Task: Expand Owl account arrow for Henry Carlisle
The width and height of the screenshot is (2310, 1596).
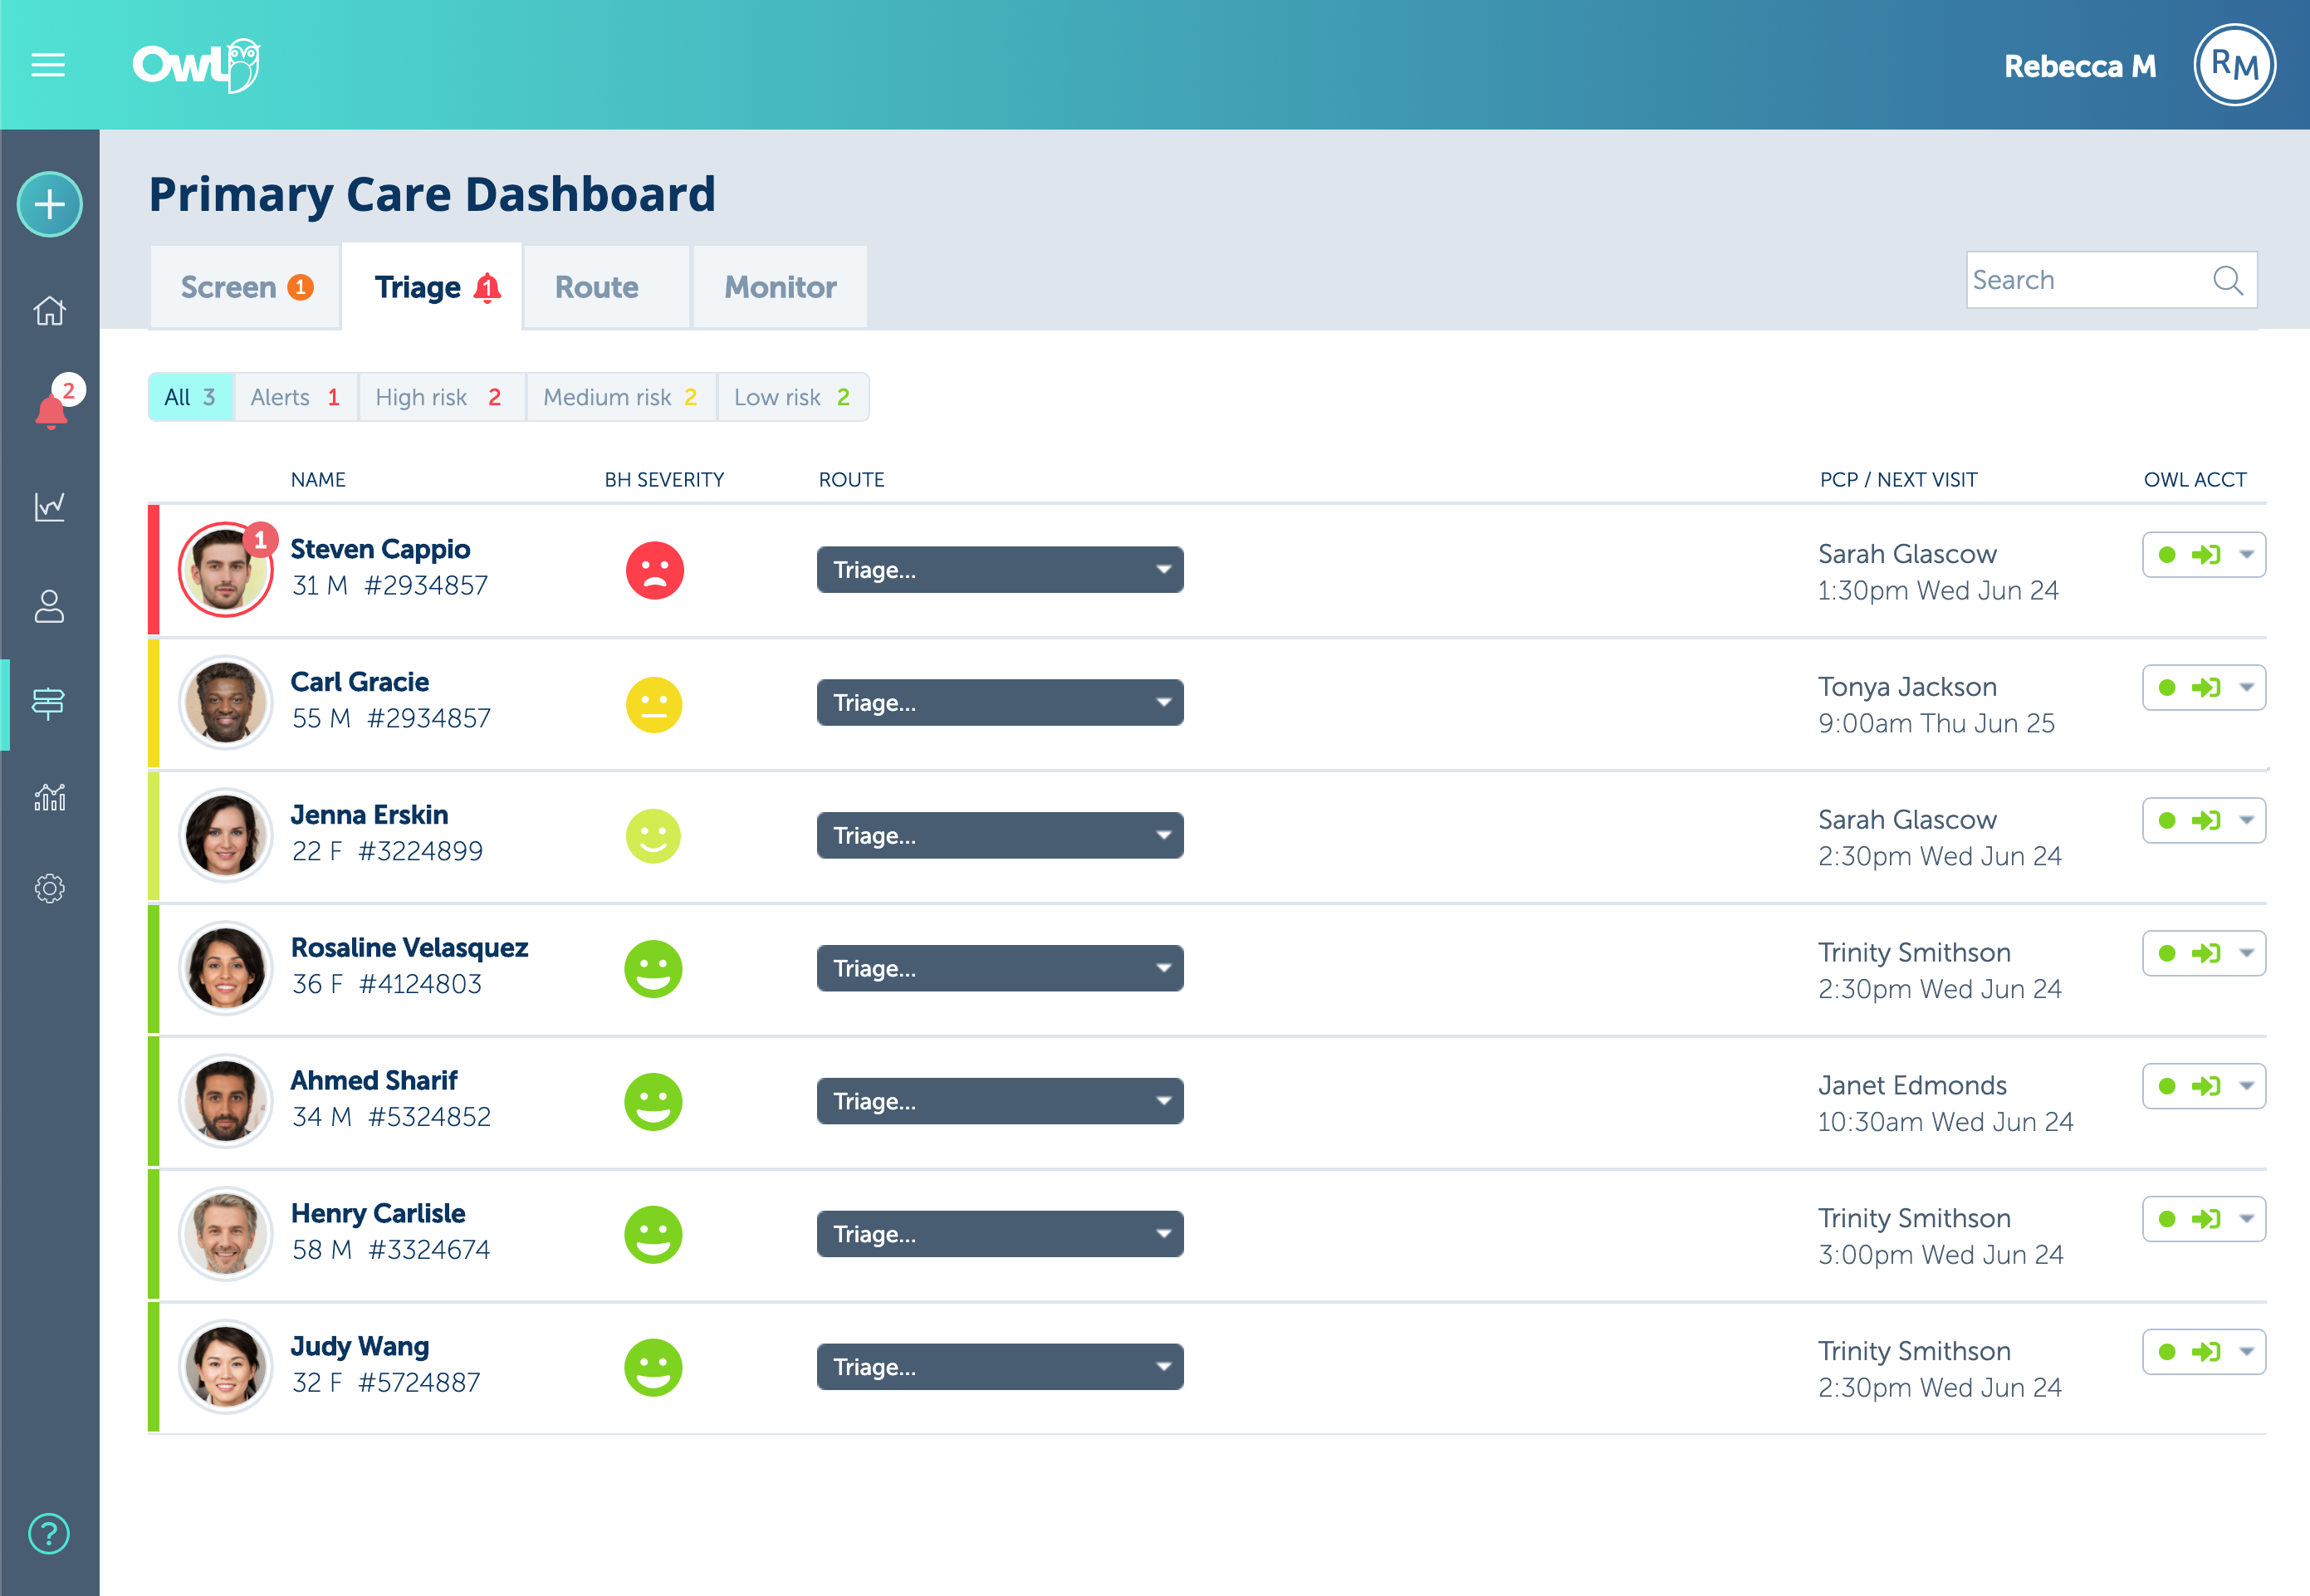Action: pyautogui.click(x=2247, y=1219)
